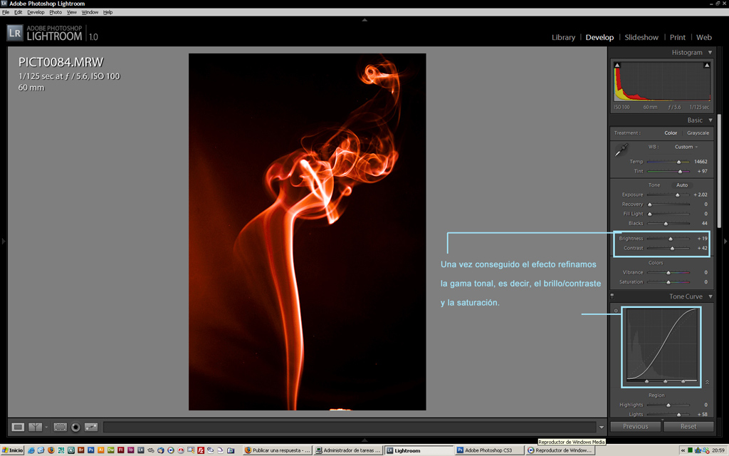Launch Internet Explorer from quick launch
This screenshot has width=729, height=456.
[31, 450]
